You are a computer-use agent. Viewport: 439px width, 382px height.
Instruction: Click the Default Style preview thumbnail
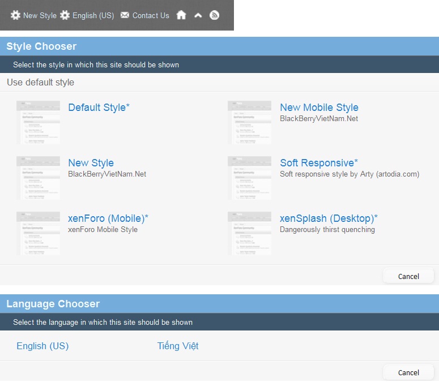39,122
